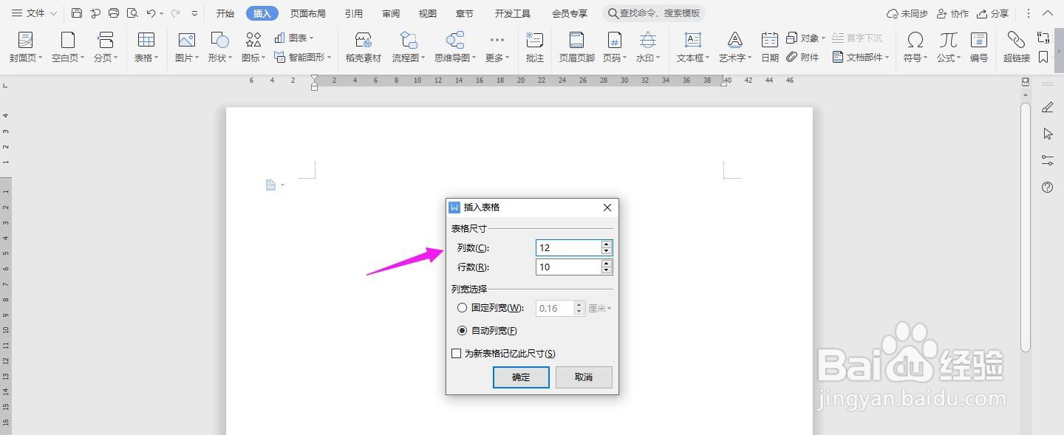Click the 超链接 hyperlink icon
This screenshot has width=1064, height=435.
click(x=1017, y=40)
